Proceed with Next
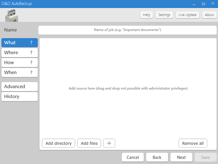This screenshot has width=218, height=164. tap(181, 157)
